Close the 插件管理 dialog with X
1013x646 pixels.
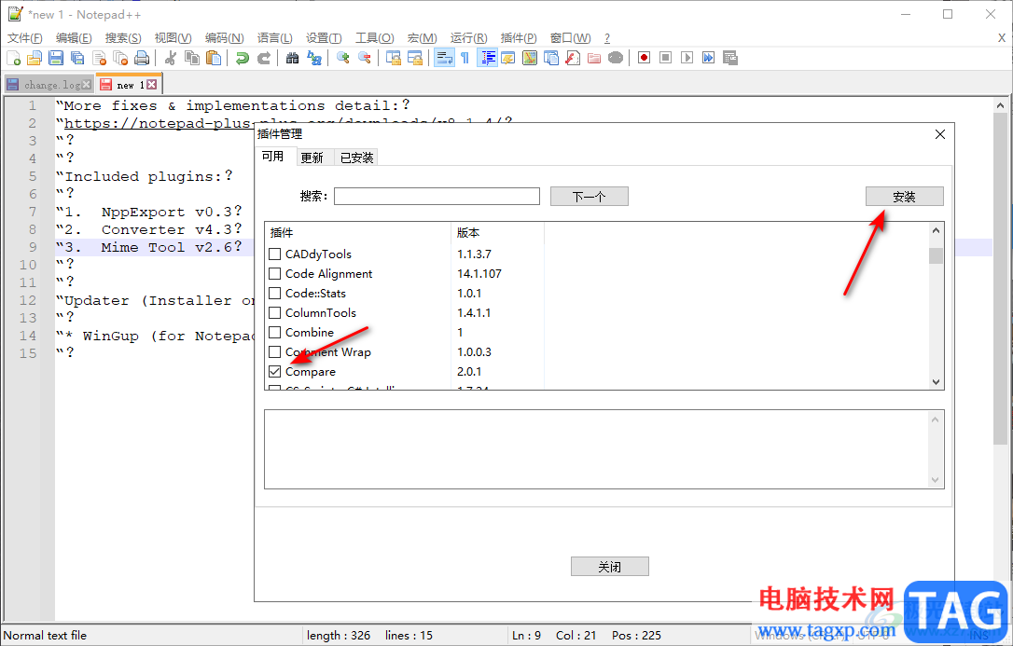click(940, 134)
